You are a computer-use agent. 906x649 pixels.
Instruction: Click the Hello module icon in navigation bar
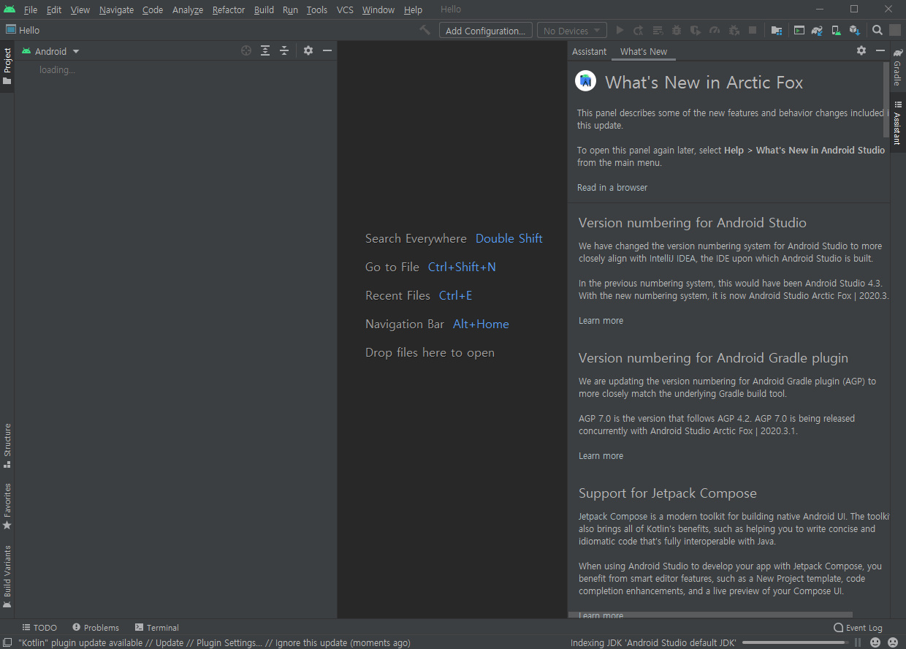[11, 30]
